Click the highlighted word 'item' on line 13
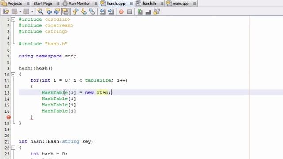This screenshot has height=159, width=283. [x=102, y=93]
